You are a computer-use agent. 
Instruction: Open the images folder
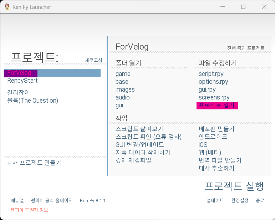click(x=125, y=89)
